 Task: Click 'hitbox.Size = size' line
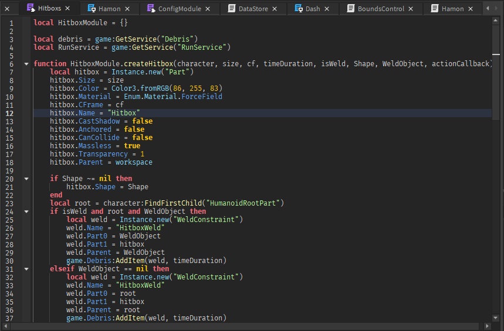click(87, 80)
